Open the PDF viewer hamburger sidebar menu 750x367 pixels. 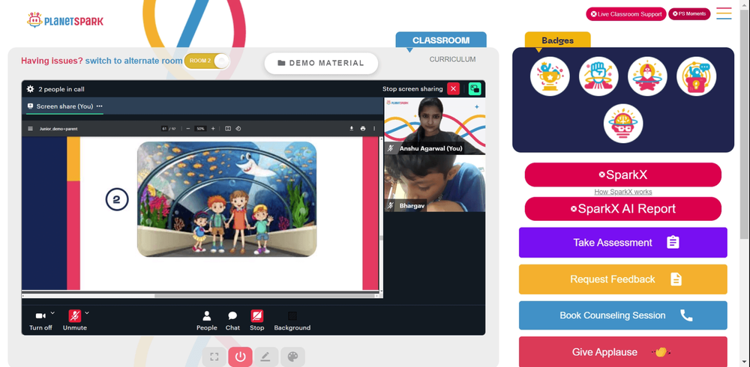pos(31,129)
